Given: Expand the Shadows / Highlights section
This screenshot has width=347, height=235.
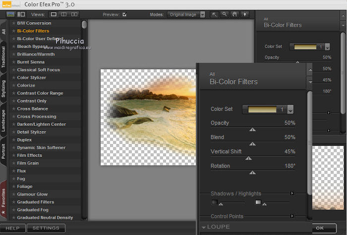Looking at the screenshot, I should tap(292, 193).
